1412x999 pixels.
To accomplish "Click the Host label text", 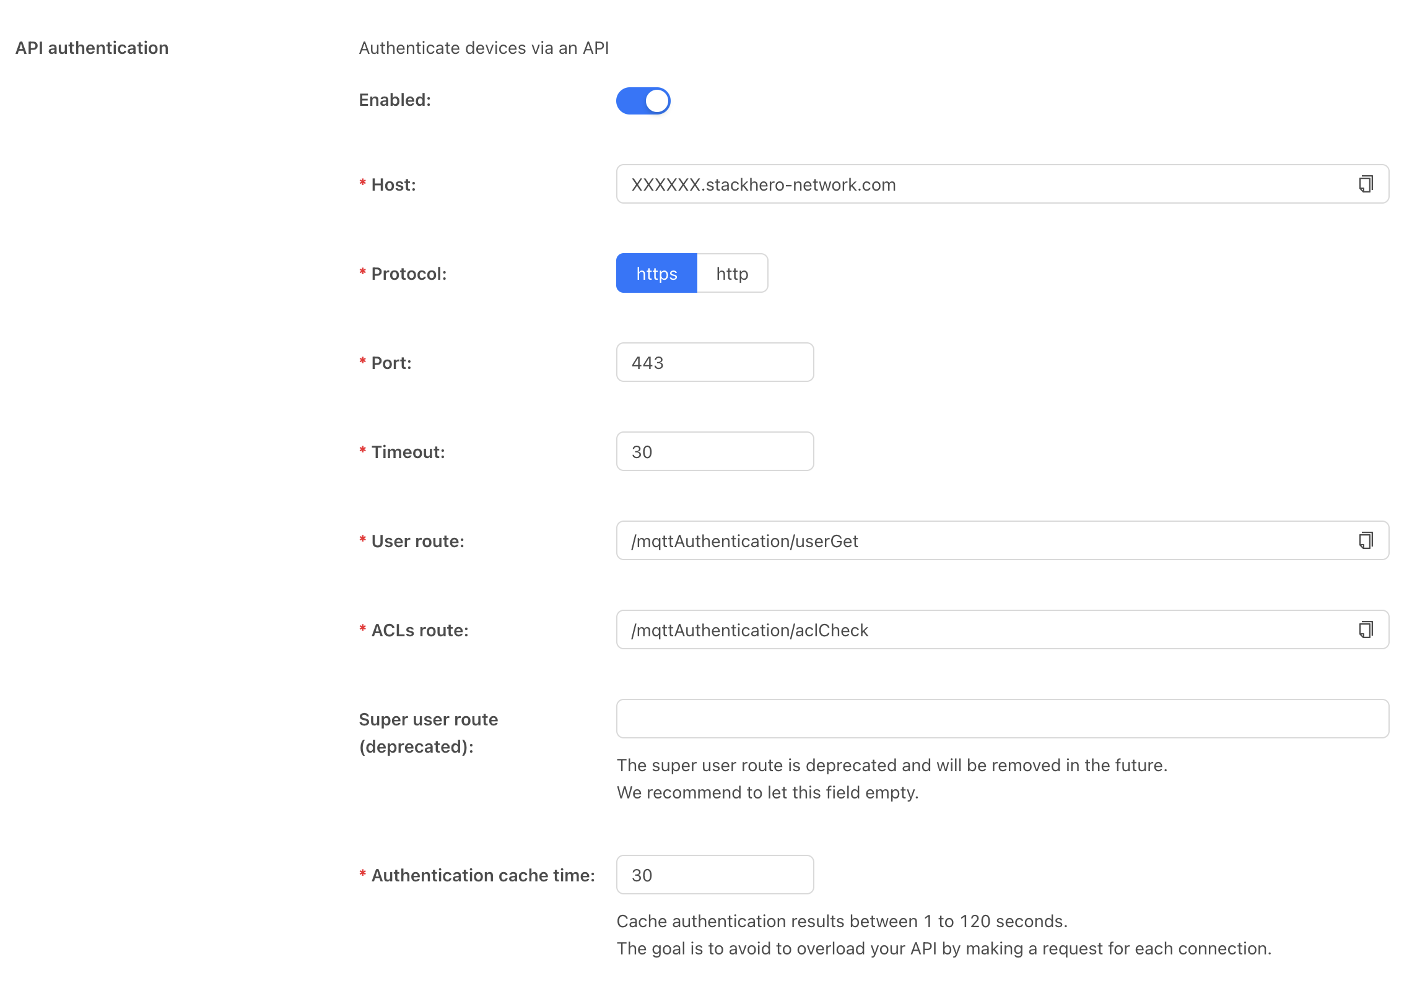I will pos(393,184).
